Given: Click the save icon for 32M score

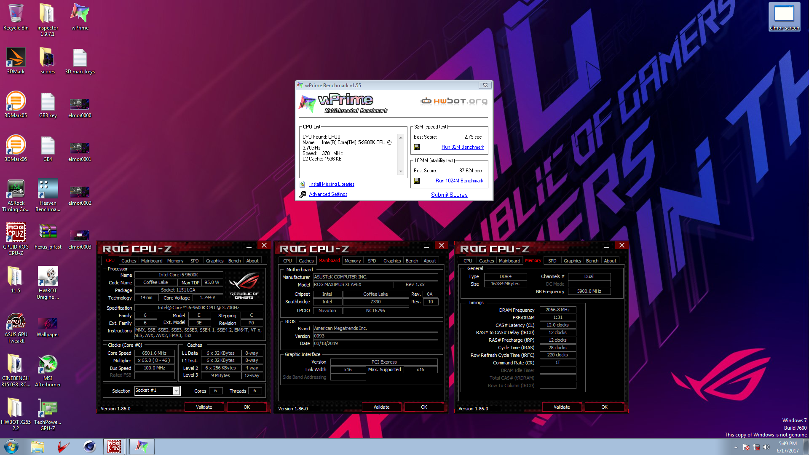Looking at the screenshot, I should [x=417, y=147].
